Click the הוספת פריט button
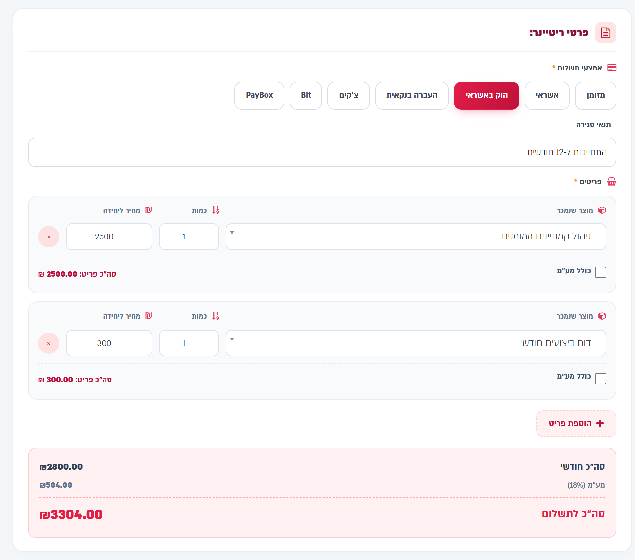 [x=576, y=424]
